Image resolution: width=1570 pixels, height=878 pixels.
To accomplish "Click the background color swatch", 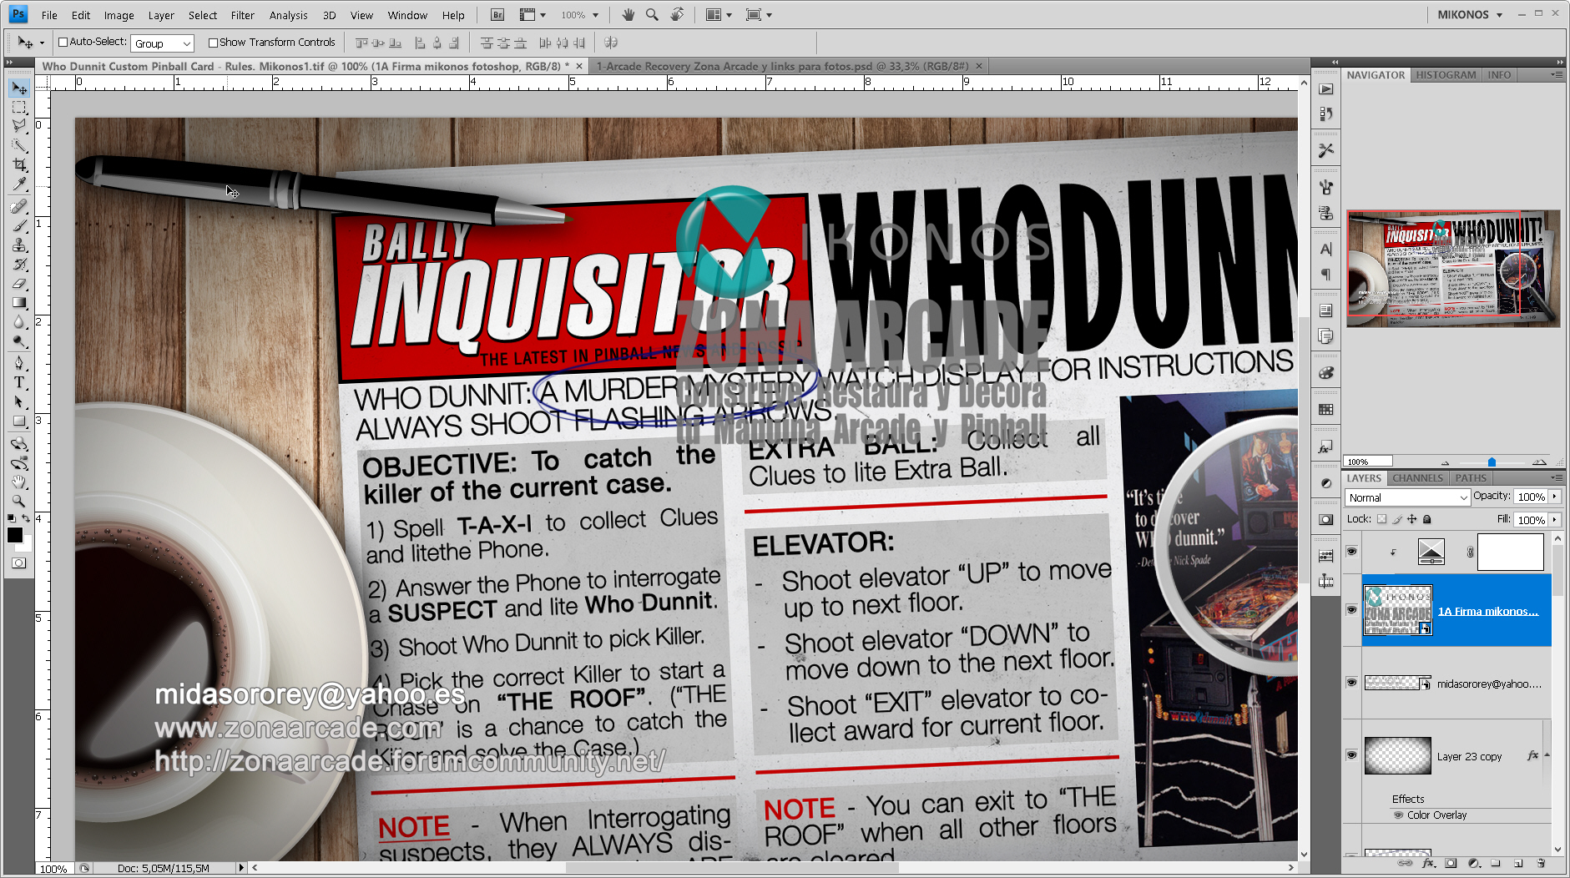I will (27, 545).
